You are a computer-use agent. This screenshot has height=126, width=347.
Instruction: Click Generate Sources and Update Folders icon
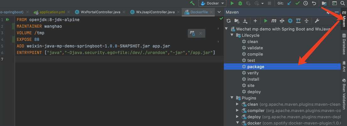[237, 21]
